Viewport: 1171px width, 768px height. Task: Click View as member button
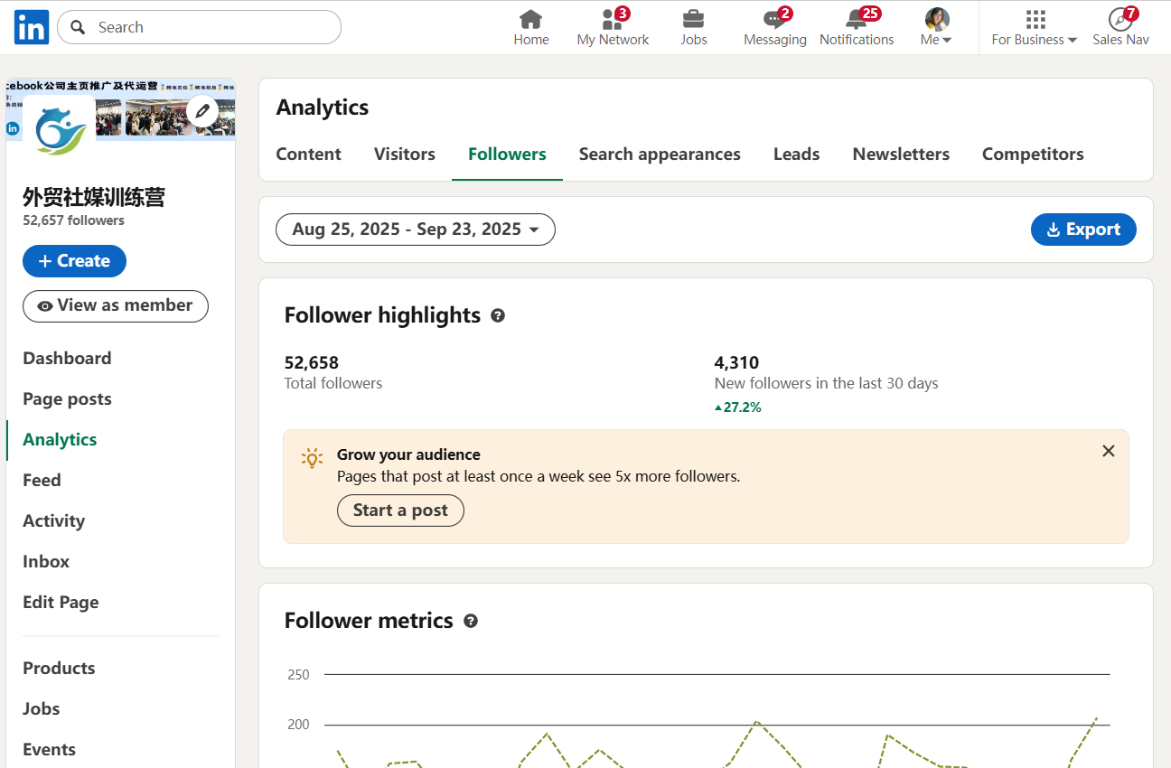[x=116, y=306]
